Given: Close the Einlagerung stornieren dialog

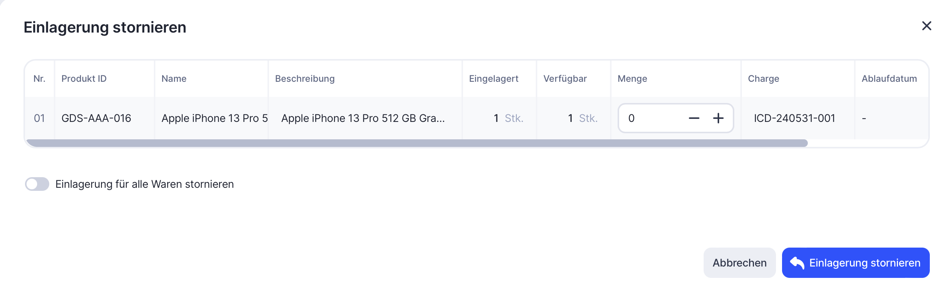Looking at the screenshot, I should (x=926, y=26).
